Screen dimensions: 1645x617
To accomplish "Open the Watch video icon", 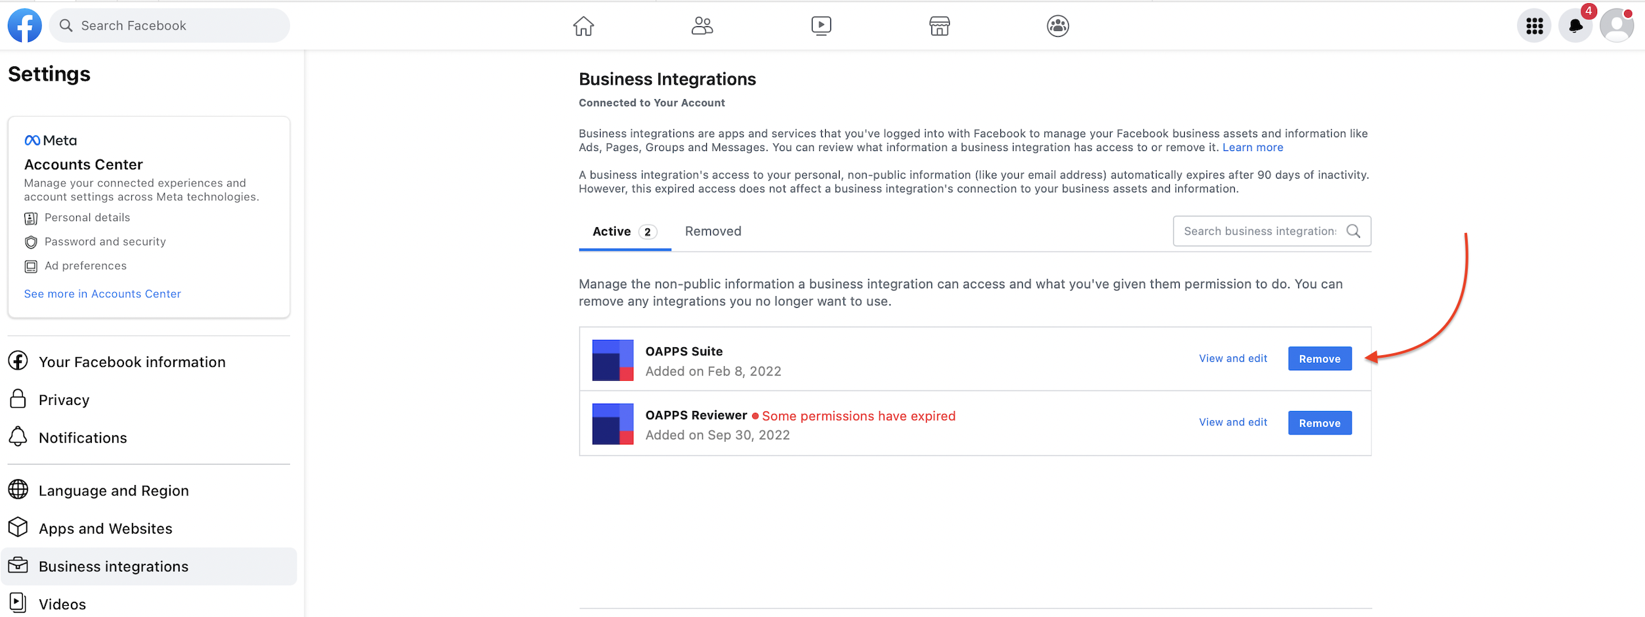I will pyautogui.click(x=821, y=26).
